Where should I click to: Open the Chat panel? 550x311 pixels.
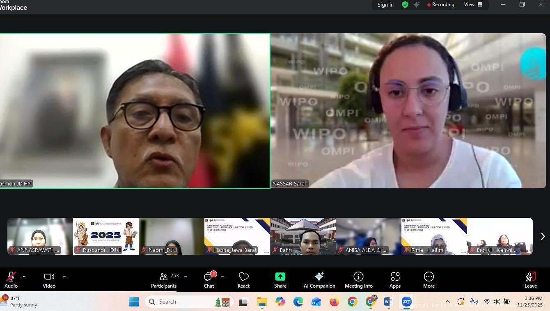pos(209,280)
